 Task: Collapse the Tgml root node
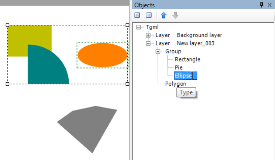point(138,27)
